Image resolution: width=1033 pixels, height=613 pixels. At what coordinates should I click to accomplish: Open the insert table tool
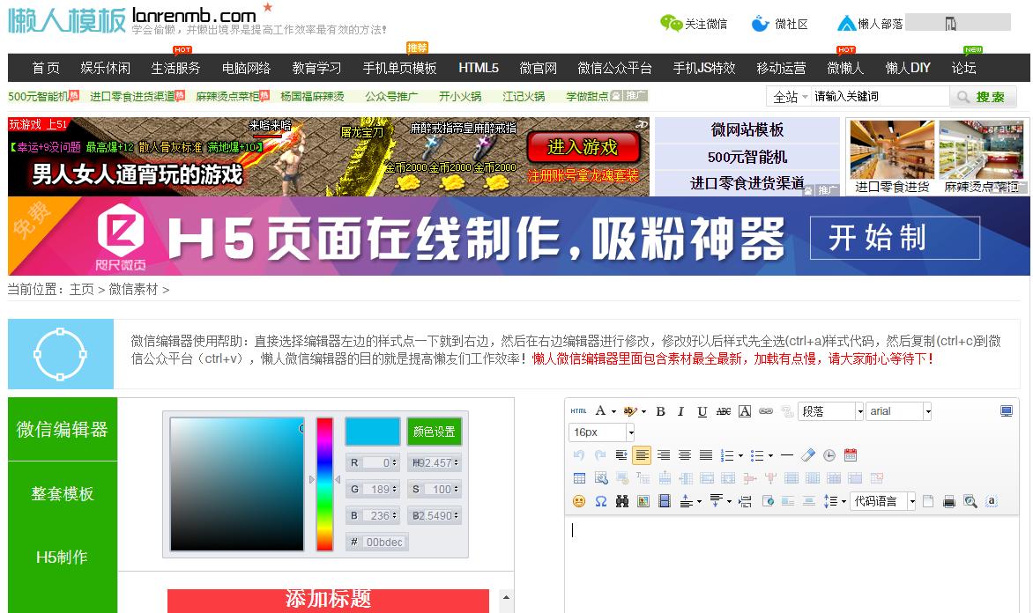[579, 476]
